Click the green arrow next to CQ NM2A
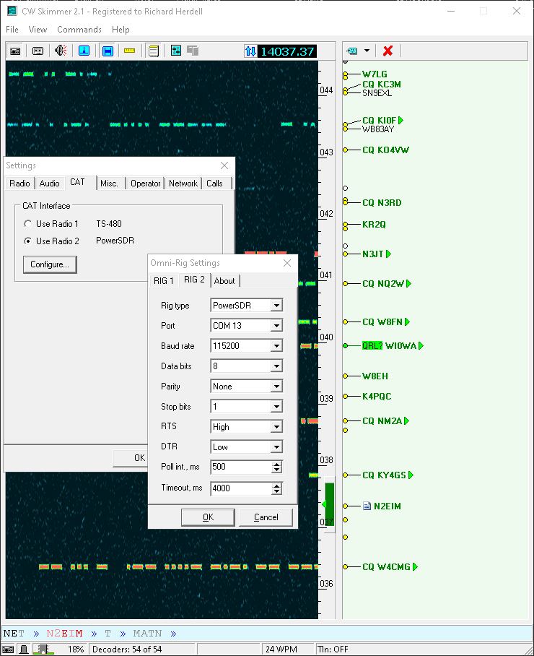 [x=406, y=421]
